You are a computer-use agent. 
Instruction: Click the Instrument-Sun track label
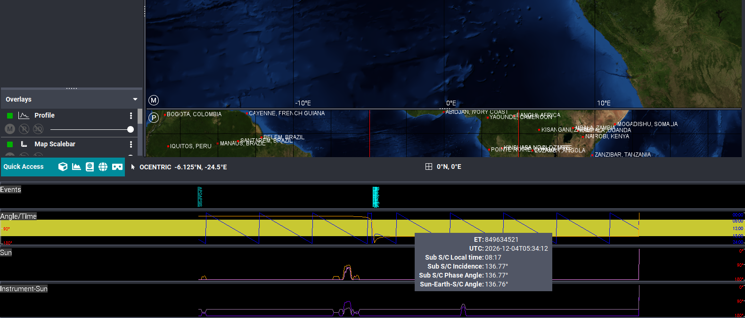click(24, 289)
